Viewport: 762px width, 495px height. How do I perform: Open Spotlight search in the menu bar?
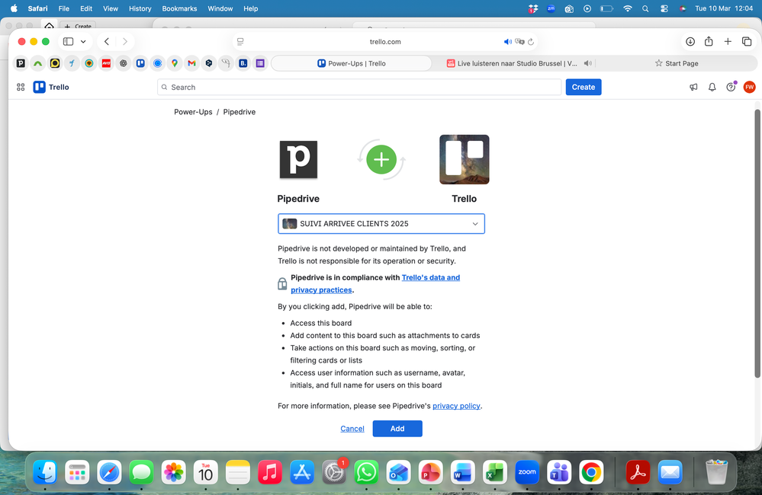pos(645,8)
